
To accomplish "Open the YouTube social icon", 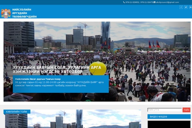I will point(190,7).
